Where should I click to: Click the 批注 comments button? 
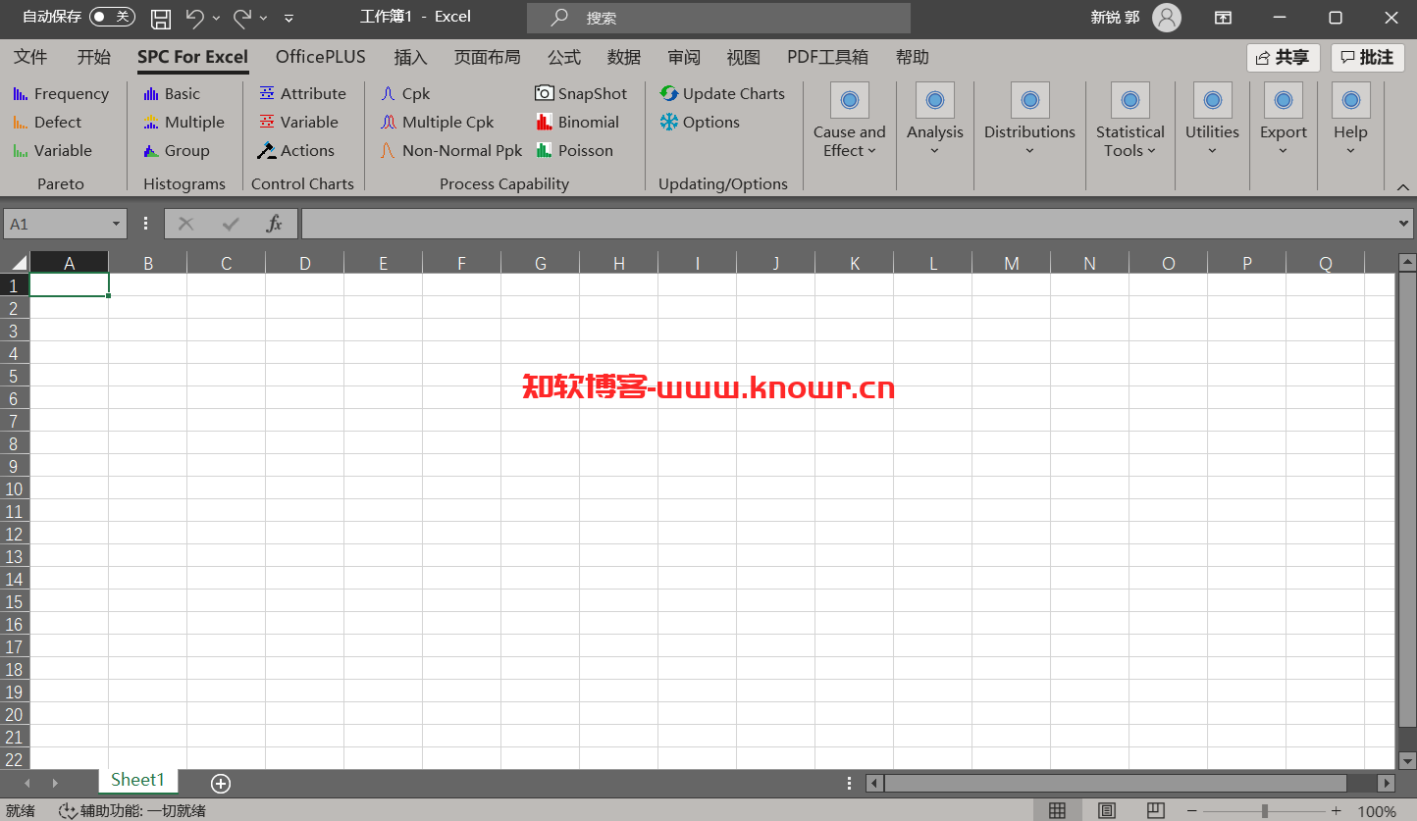1368,57
